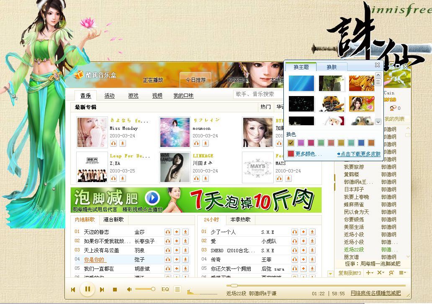Switch to 视频 sub-tab
432x304 pixels.
(157, 96)
